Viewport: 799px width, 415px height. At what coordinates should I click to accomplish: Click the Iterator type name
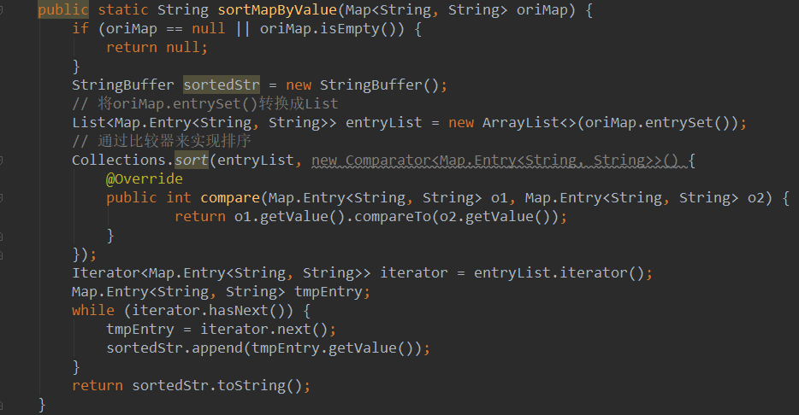coord(106,272)
